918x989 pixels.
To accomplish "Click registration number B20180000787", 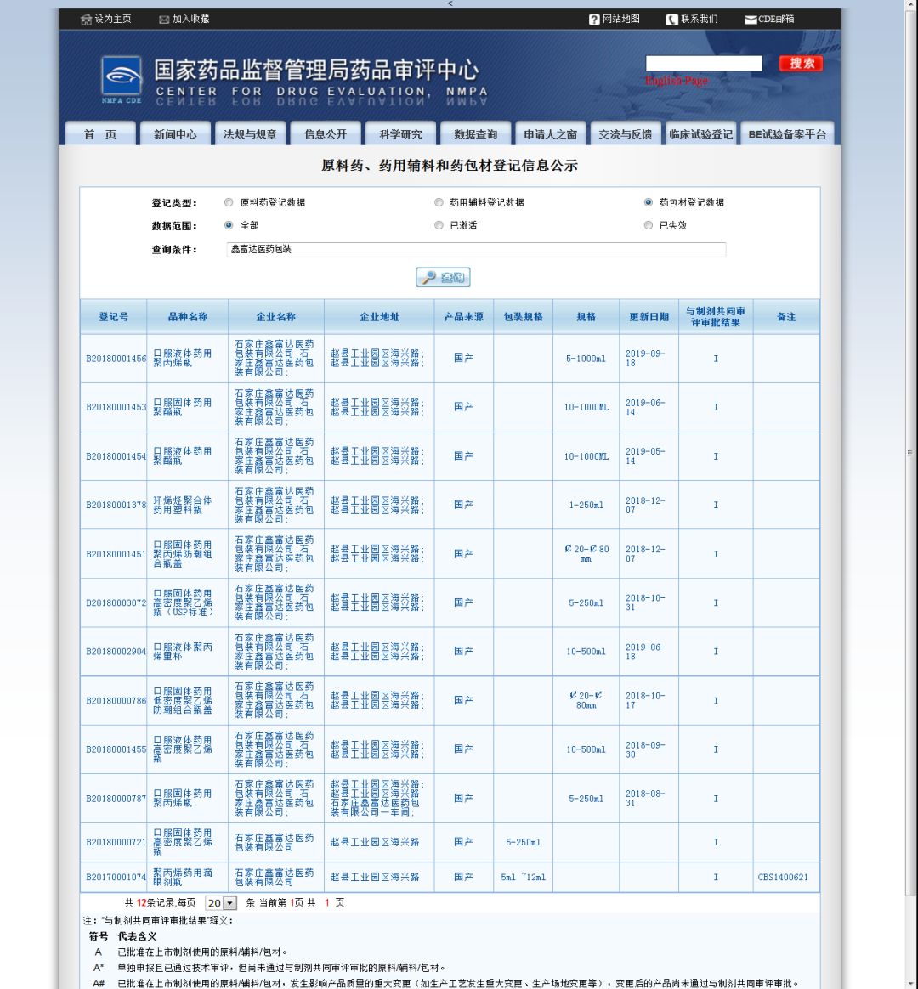I will tap(116, 799).
